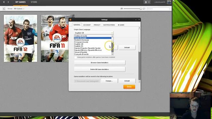Screen dimensions: 212x119
Task: Select the FIFA 11 game cover
Action: click(x=55, y=38)
